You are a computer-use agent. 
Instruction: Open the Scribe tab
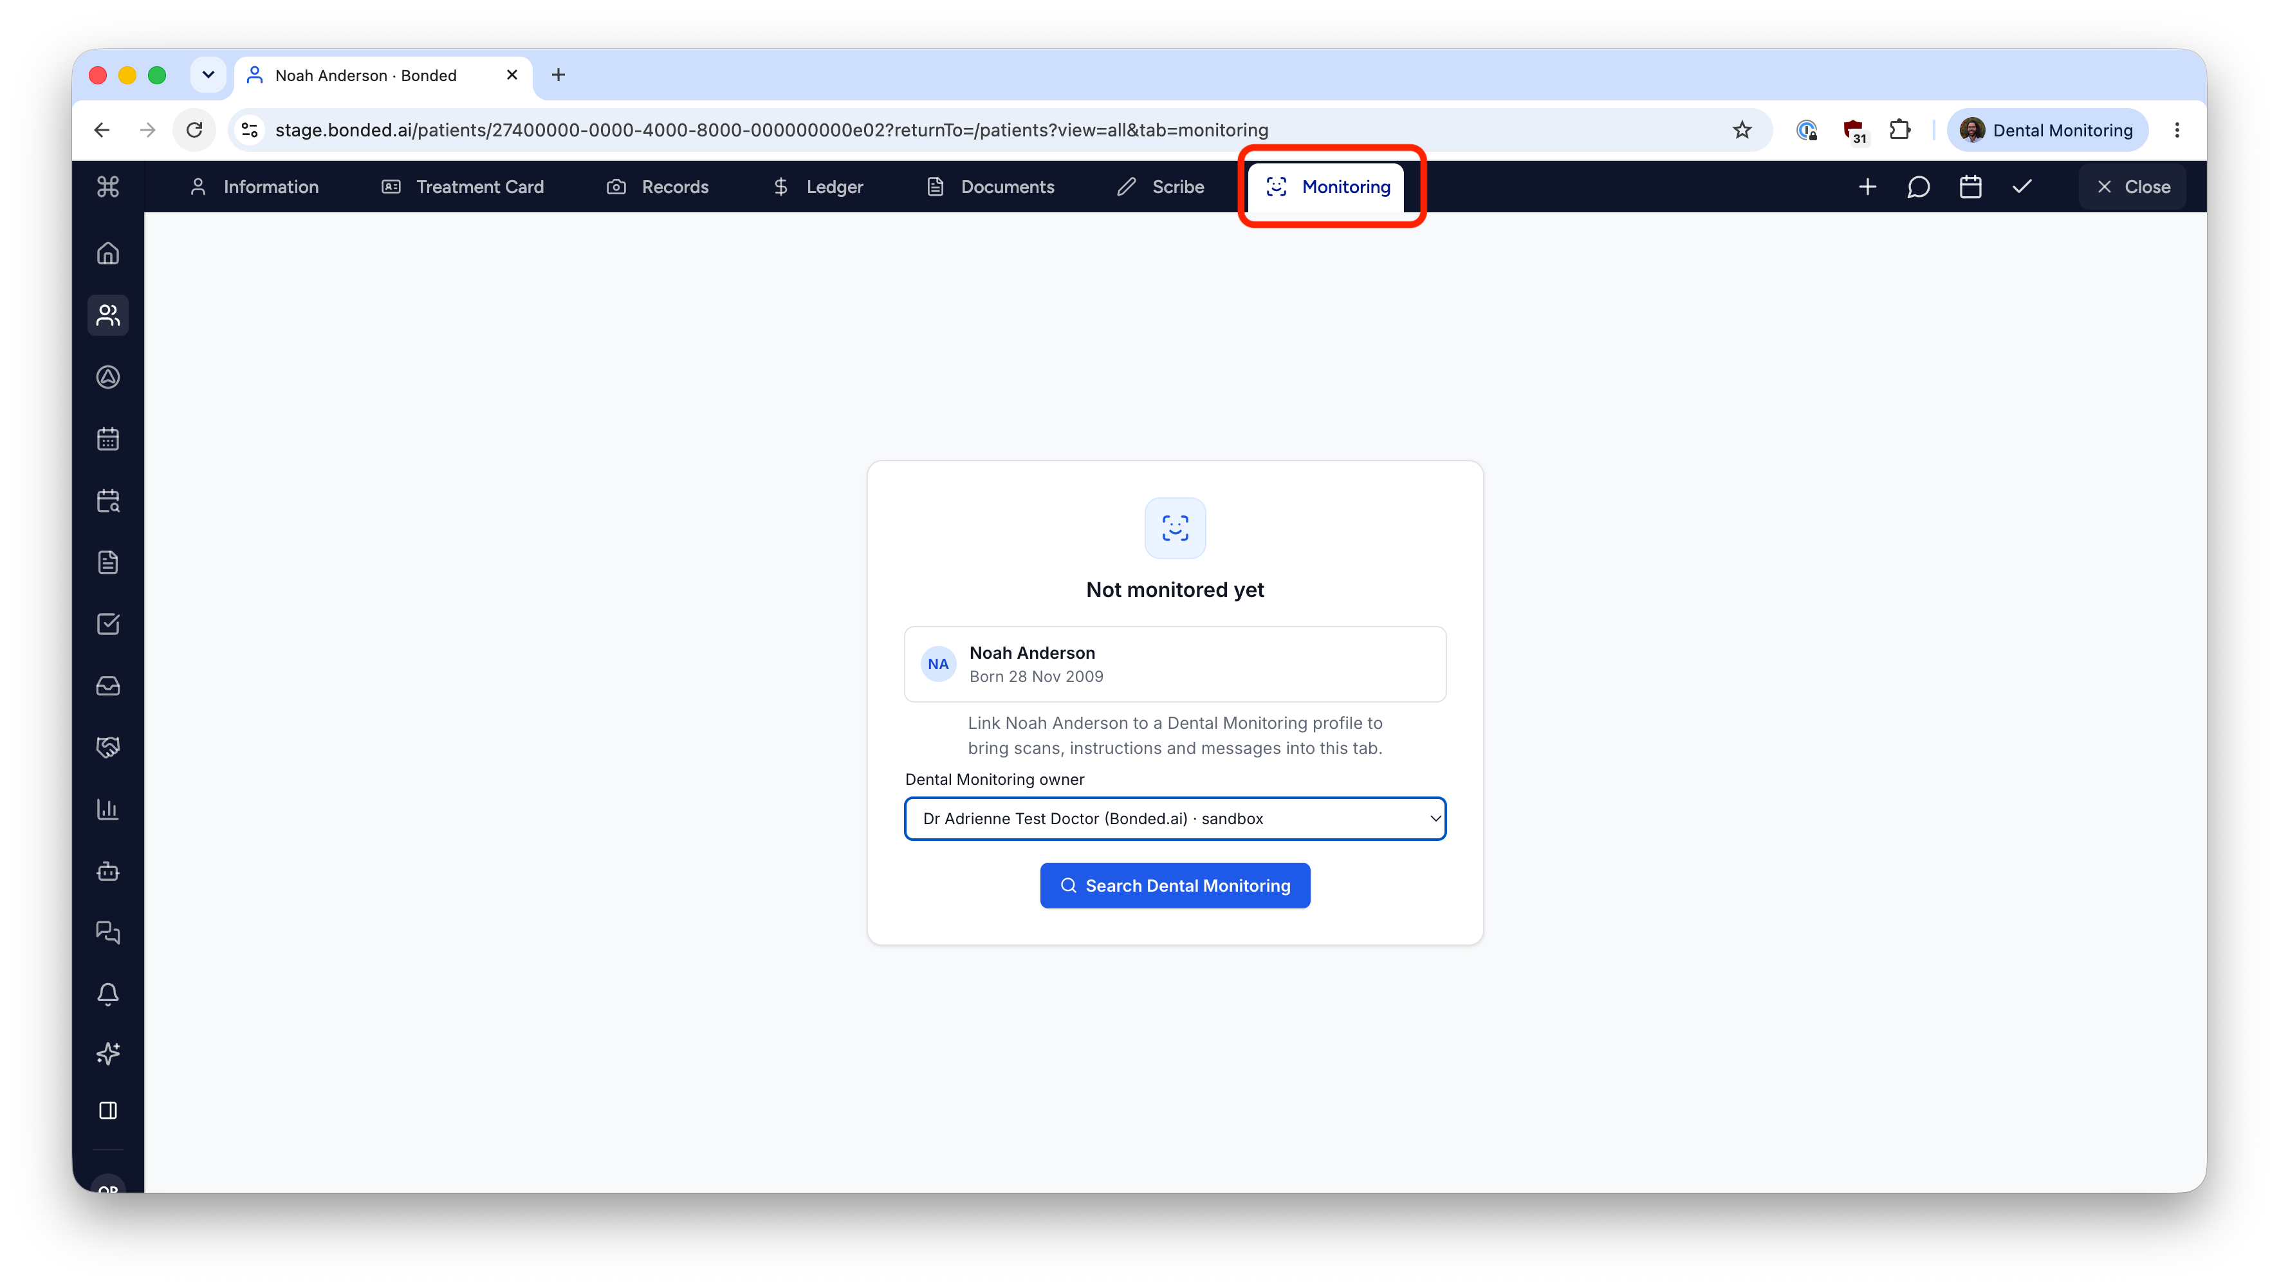coord(1161,187)
